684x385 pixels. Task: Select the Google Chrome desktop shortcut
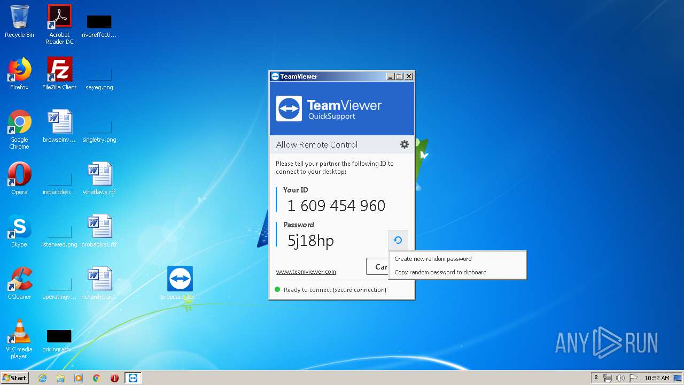pyautogui.click(x=19, y=129)
